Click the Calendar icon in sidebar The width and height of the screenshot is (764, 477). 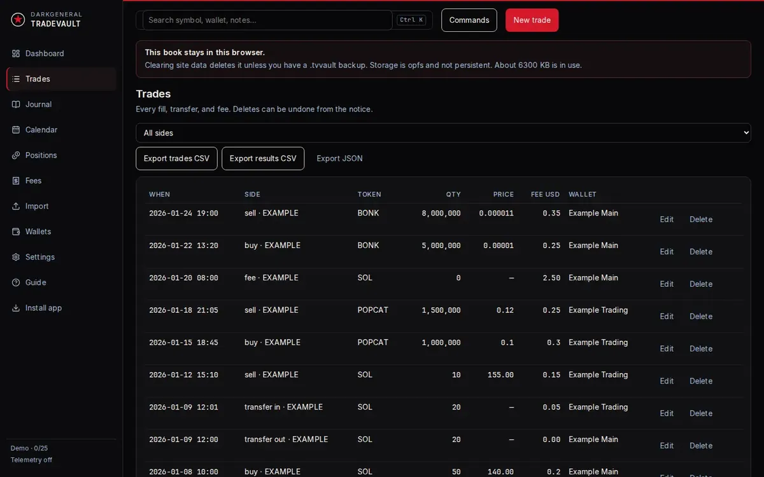tap(16, 130)
